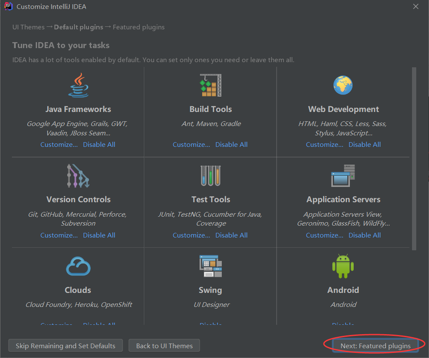Click the Application Servers icon
The height and width of the screenshot is (358, 429).
(x=343, y=176)
